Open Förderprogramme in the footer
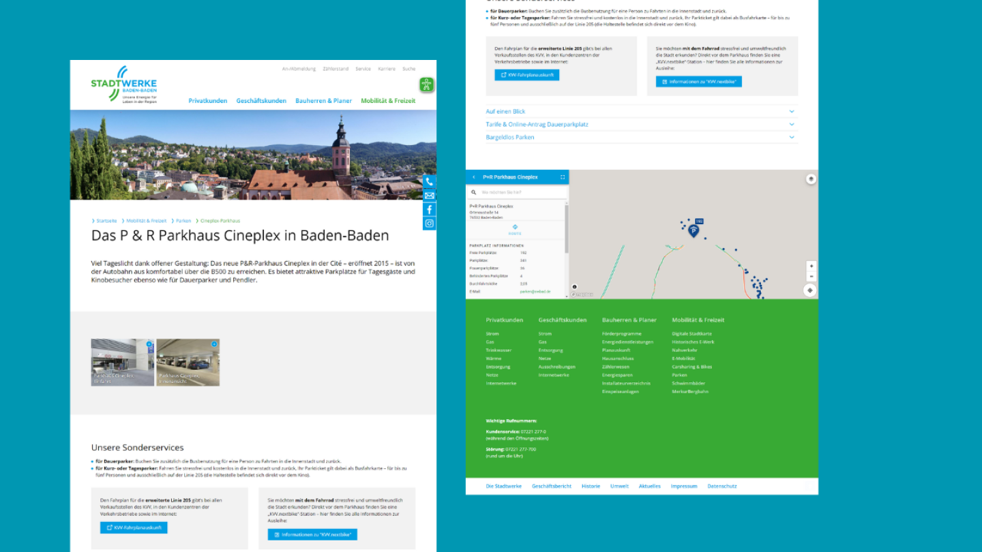Image resolution: width=982 pixels, height=552 pixels. coord(622,334)
